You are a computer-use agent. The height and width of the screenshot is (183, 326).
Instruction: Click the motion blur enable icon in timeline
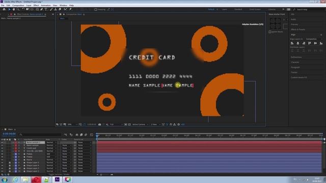(x=86, y=135)
